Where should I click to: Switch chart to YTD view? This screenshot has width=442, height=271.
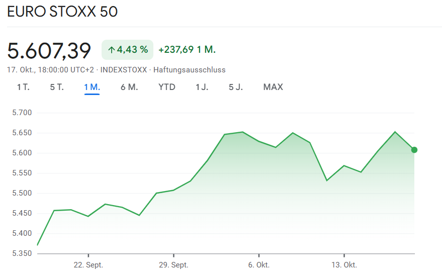click(x=167, y=87)
